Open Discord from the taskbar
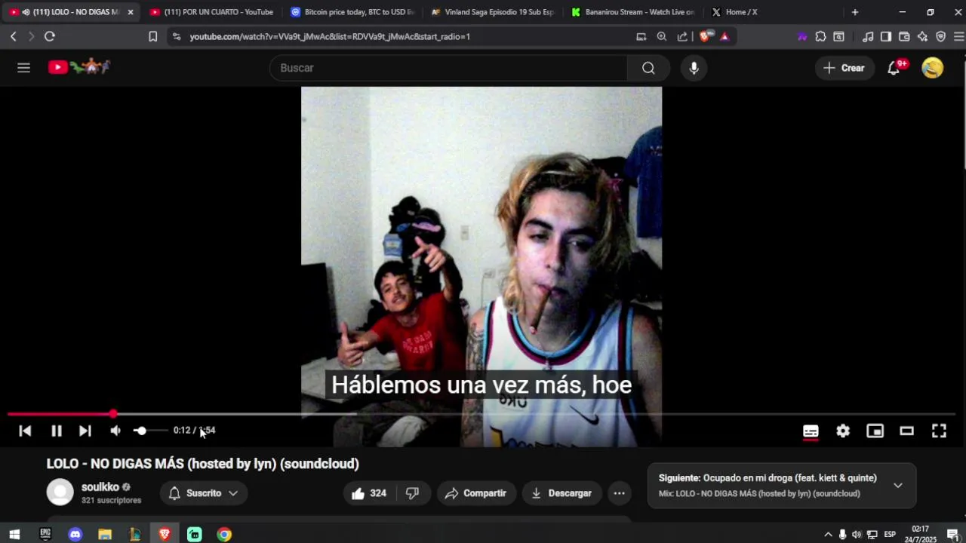 point(75,535)
